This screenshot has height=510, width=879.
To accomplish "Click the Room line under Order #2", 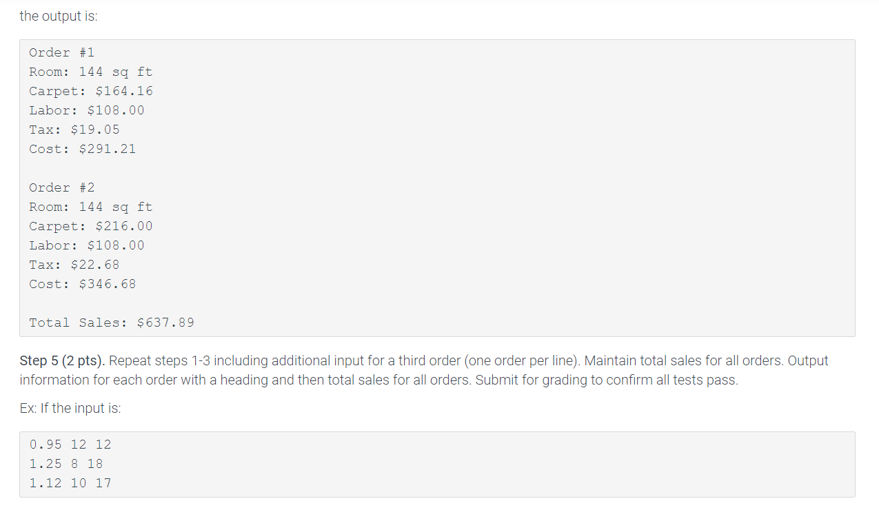I will coord(91,207).
